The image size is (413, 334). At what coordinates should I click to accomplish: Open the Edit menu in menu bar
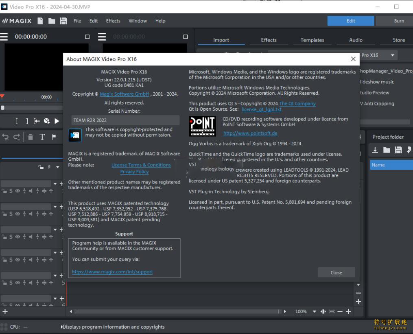(x=94, y=21)
